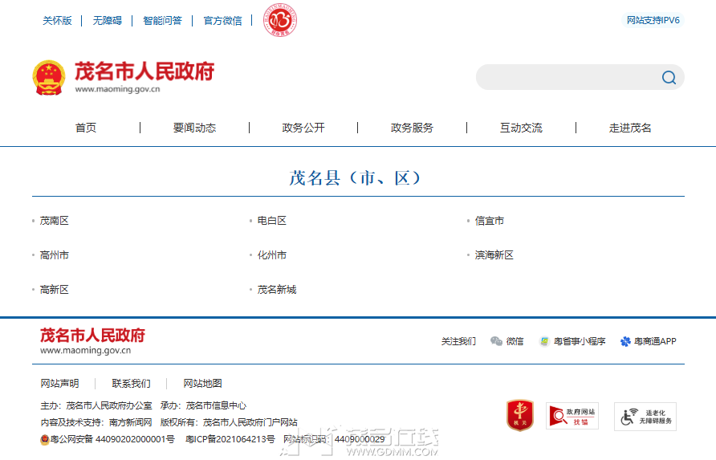Toggle 无障碍 accessibility mode
Screen dimensions: 716x460
(107, 21)
